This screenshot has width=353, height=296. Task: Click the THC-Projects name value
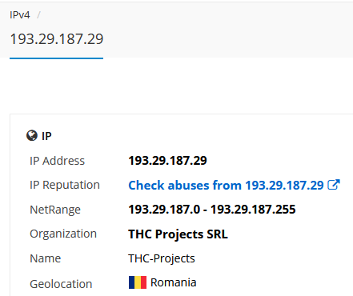(x=162, y=258)
